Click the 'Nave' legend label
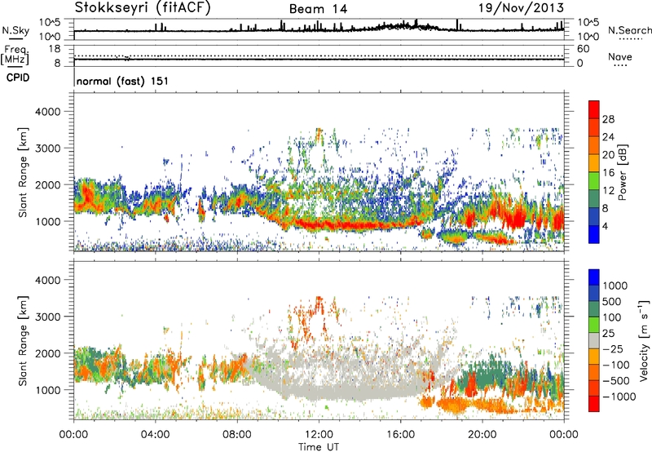This screenshot has height=452, width=652. pyautogui.click(x=620, y=57)
